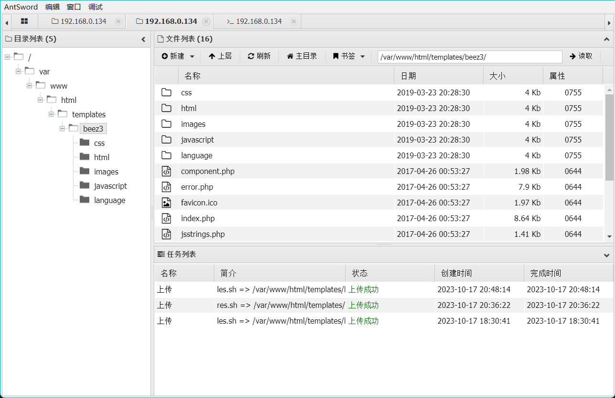
Task: Click the 状态 column header in task list
Action: click(390, 273)
